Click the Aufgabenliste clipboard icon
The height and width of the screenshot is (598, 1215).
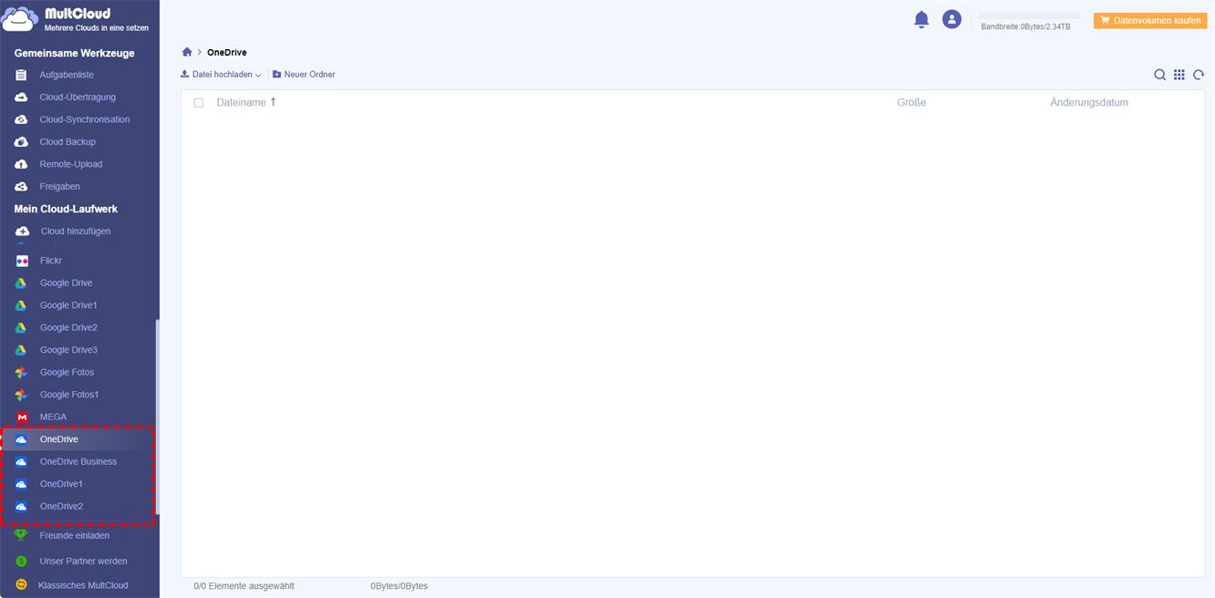click(x=21, y=75)
